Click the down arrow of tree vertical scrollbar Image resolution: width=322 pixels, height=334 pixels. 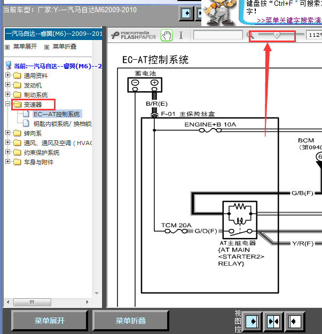coord(97,293)
